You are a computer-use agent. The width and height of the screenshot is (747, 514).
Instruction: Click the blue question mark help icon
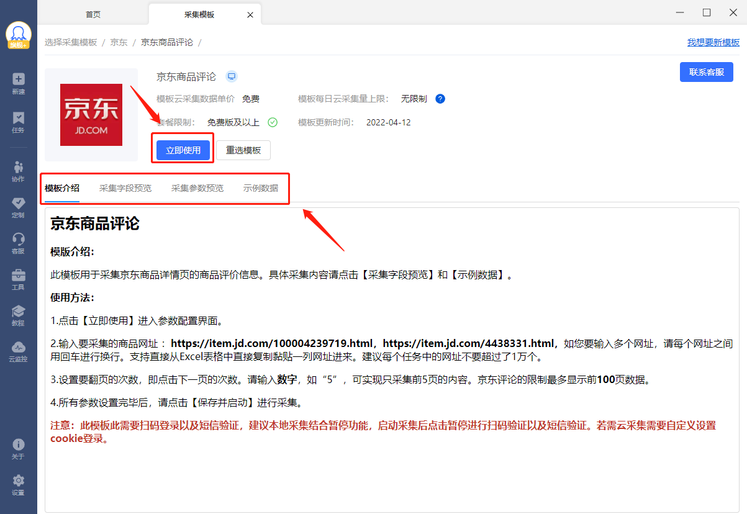[440, 99]
